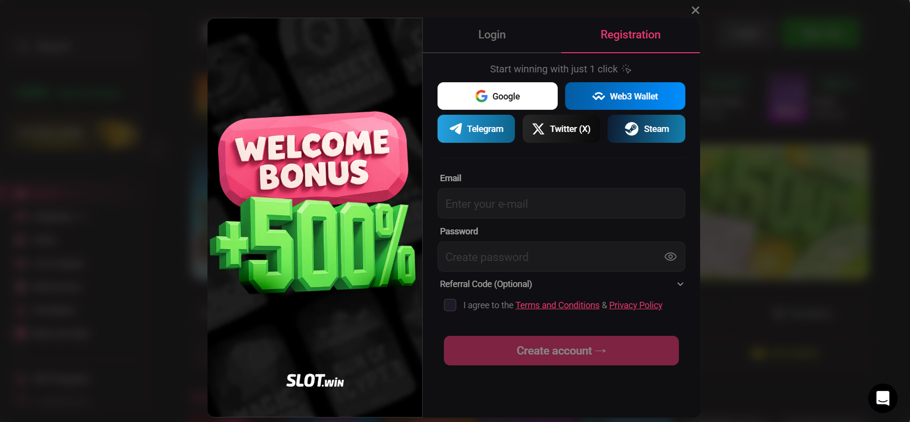Viewport: 910px width, 422px height.
Task: Click the Telegram paper plane icon
Action: 456,129
